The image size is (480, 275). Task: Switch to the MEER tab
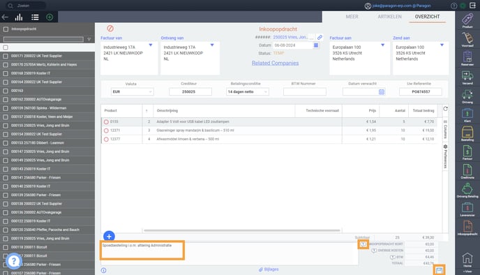[352, 17]
